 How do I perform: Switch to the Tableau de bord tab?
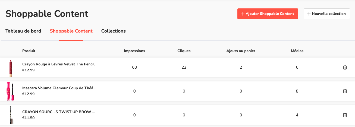tap(23, 31)
